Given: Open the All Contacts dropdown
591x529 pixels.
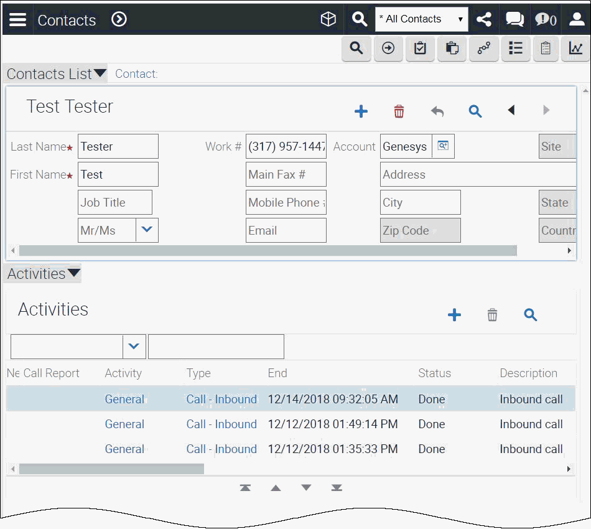Looking at the screenshot, I should 421,19.
